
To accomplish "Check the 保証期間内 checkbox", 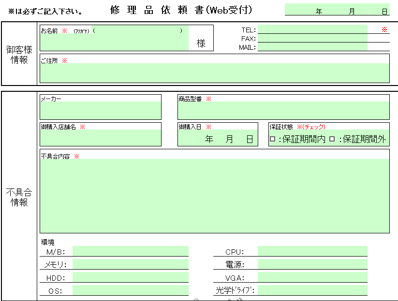I will [x=273, y=139].
